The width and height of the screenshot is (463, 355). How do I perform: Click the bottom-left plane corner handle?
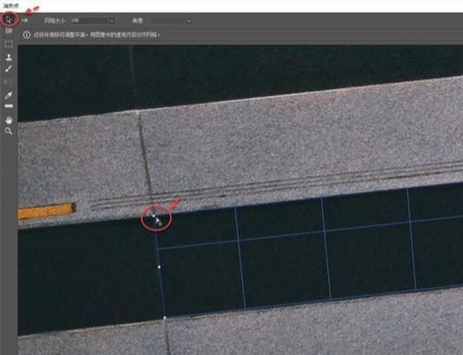[x=164, y=318]
